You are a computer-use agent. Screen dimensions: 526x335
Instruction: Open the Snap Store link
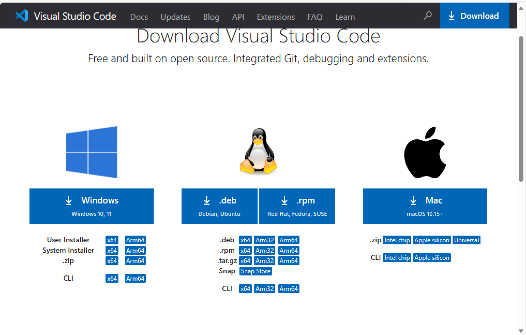coord(256,271)
